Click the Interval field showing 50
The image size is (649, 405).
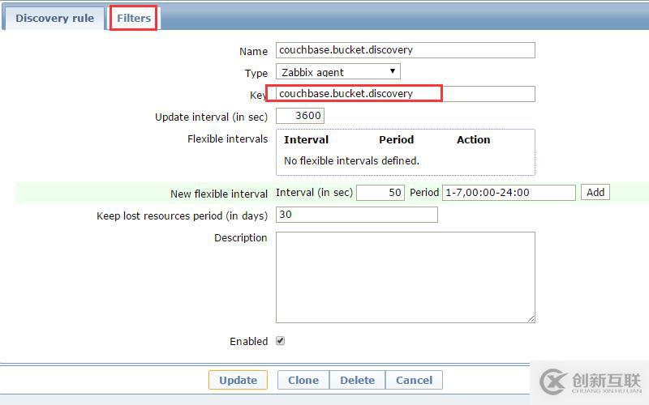[x=380, y=193]
